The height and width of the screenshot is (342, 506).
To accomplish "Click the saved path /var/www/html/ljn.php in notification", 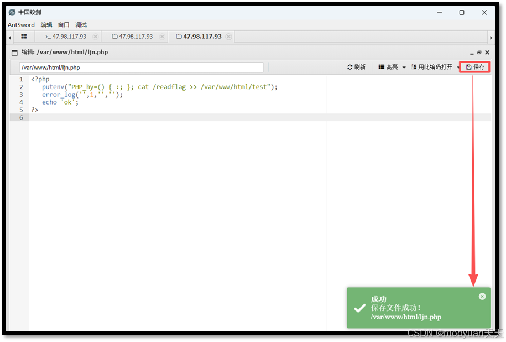I will coord(406,317).
